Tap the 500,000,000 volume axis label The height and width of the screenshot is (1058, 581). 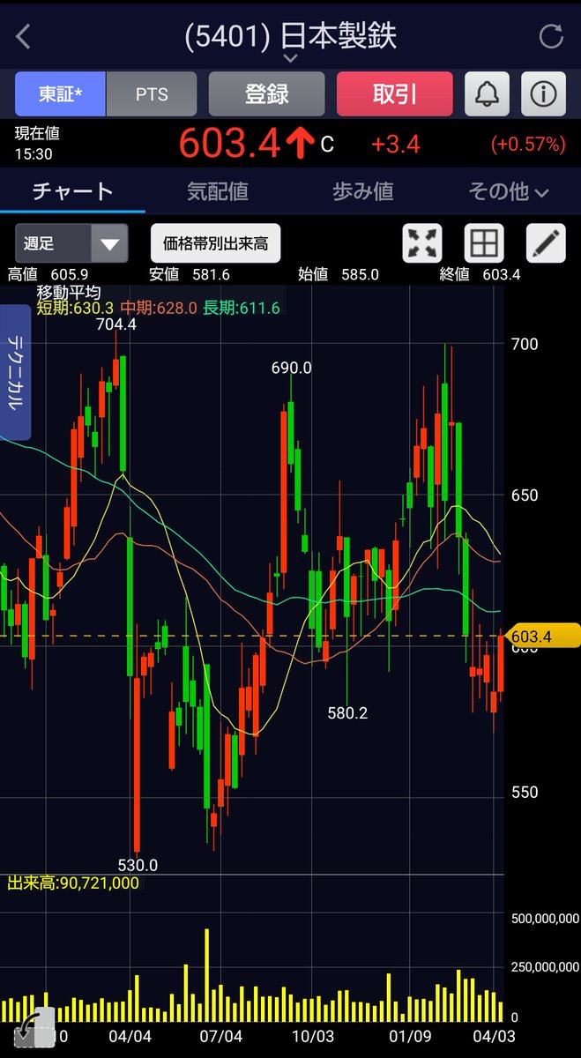point(545,919)
